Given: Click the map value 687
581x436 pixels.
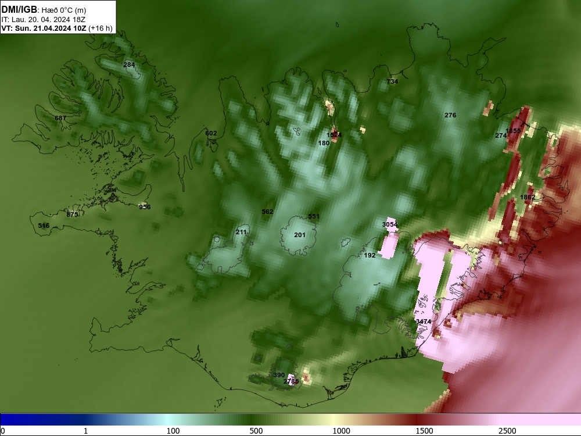Looking at the screenshot, I should tap(60, 118).
